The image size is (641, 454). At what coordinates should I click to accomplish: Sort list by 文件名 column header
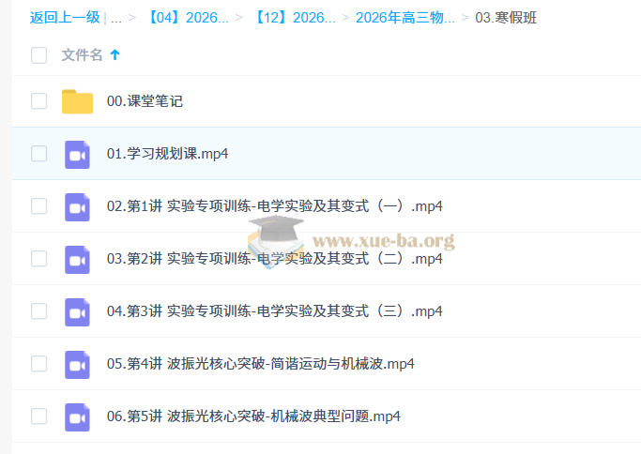pos(82,55)
